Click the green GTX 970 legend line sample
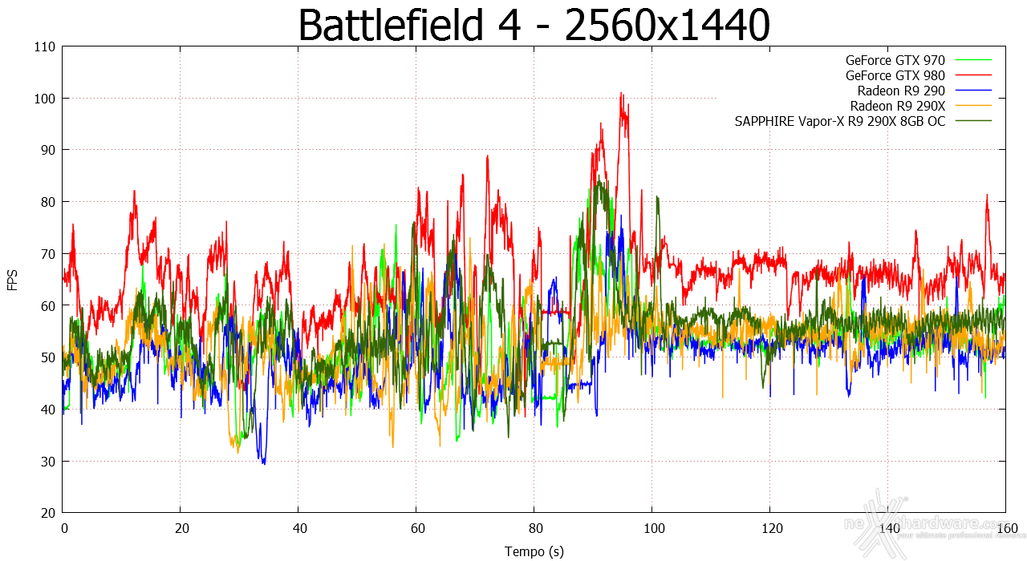1027x561 pixels. tap(972, 60)
